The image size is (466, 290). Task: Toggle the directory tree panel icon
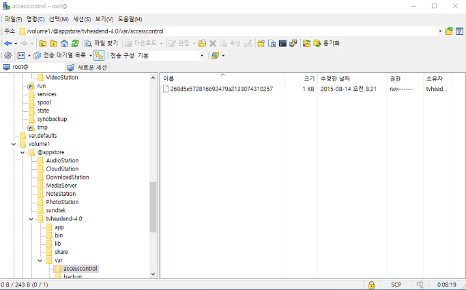click(x=99, y=55)
